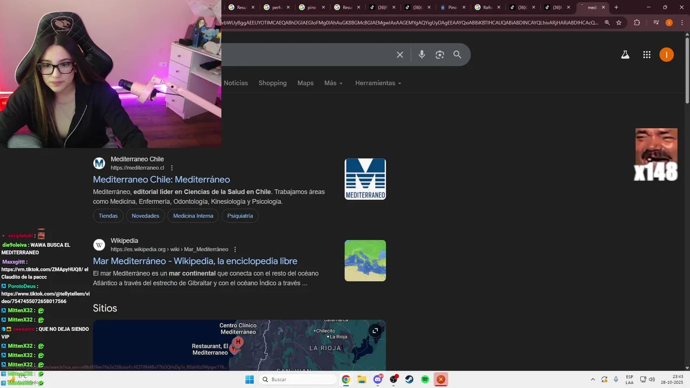Open OBS Studio from the taskbar

[x=394, y=379]
